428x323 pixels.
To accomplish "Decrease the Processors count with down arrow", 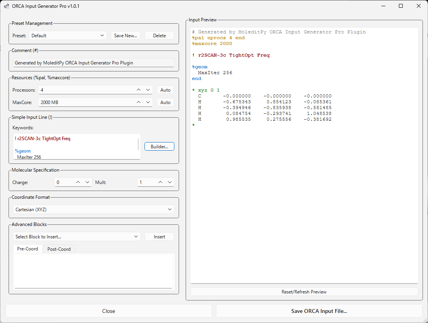I will click(148, 90).
